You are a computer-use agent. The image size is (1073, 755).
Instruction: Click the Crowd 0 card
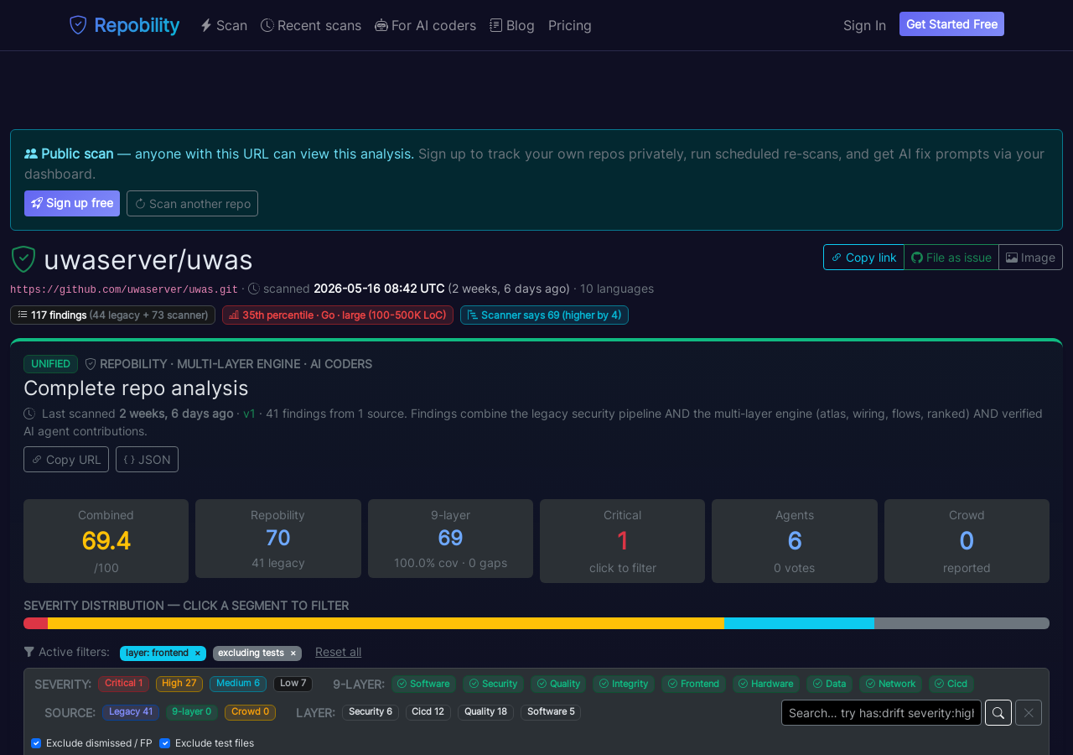click(x=967, y=541)
